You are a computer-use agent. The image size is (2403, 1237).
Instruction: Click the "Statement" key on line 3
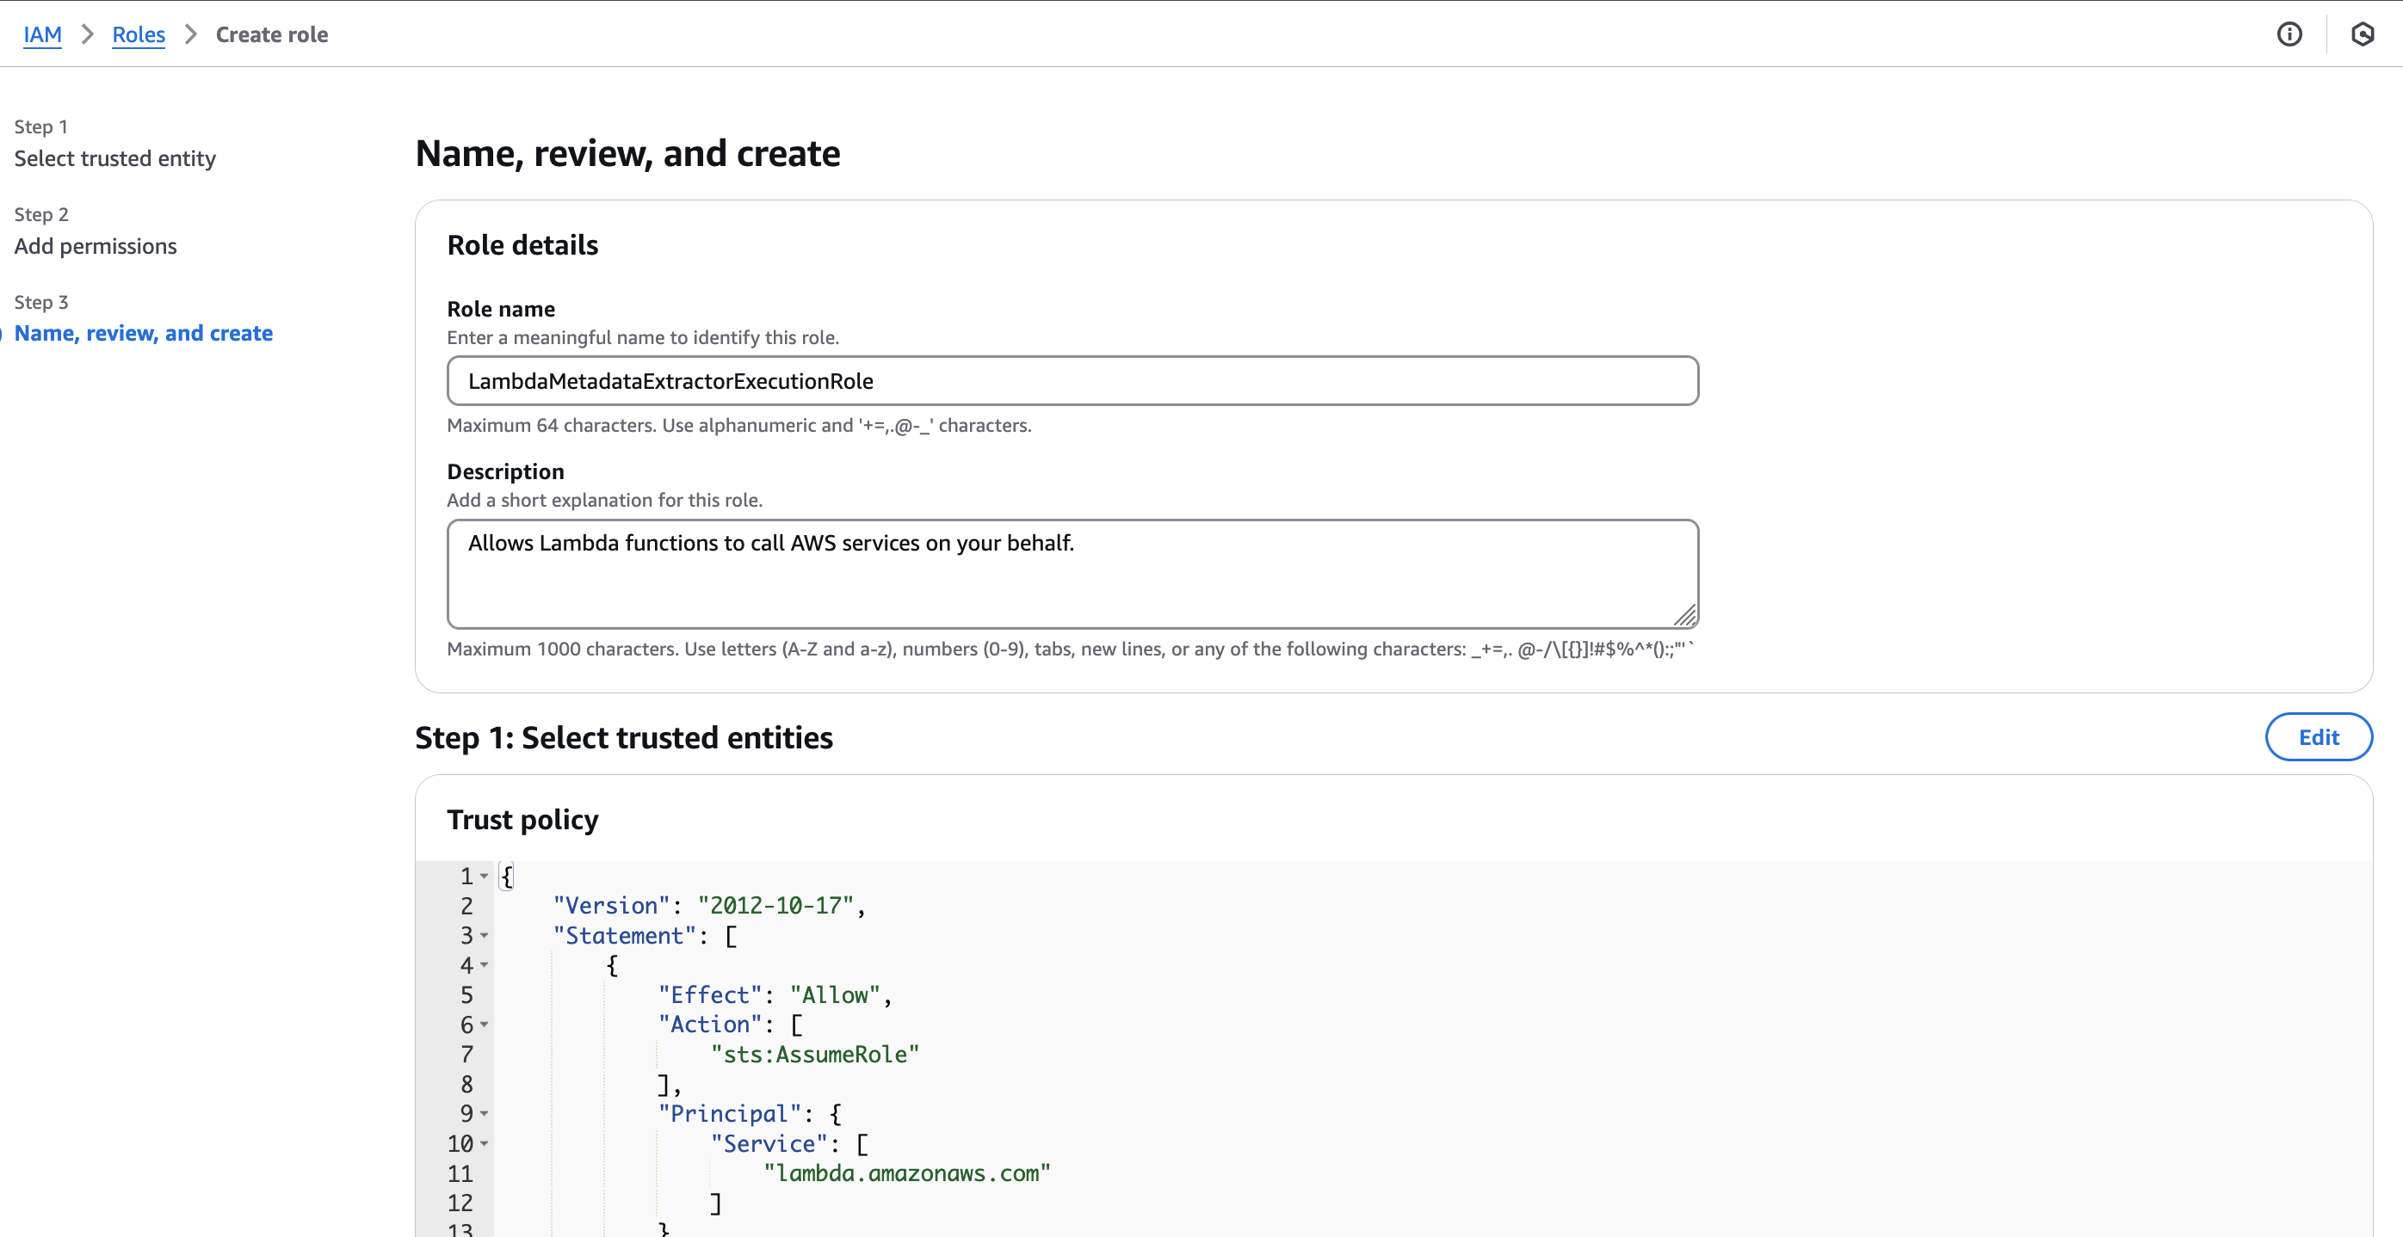point(624,935)
